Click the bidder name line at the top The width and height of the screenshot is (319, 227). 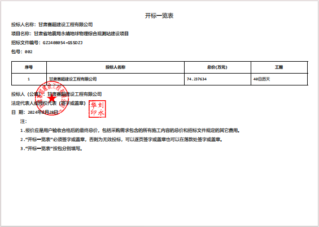[x=52, y=25]
